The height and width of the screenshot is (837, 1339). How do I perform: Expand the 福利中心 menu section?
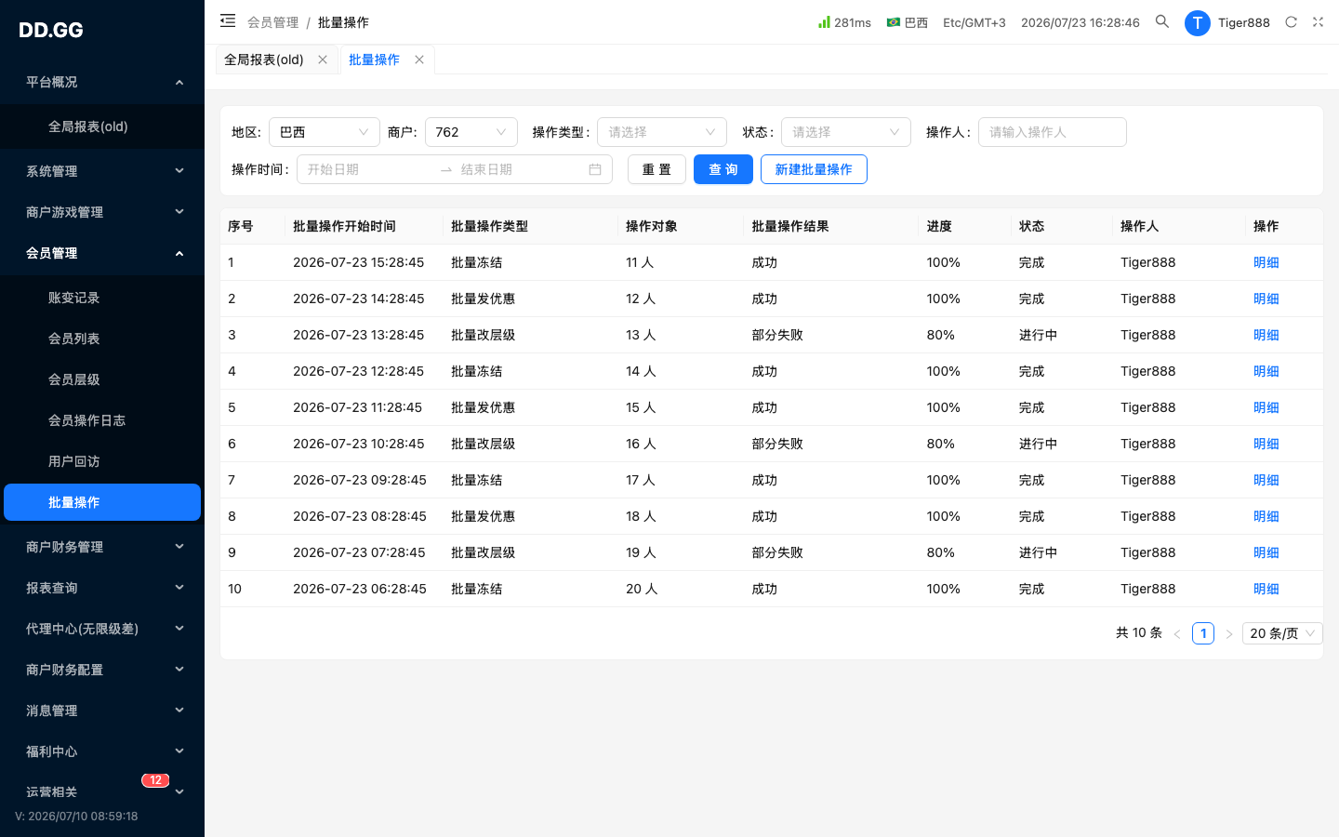coord(102,751)
